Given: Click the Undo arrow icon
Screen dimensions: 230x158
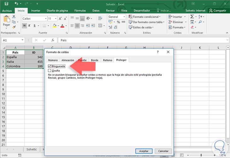Looking at the screenshot, I should 16,3.
